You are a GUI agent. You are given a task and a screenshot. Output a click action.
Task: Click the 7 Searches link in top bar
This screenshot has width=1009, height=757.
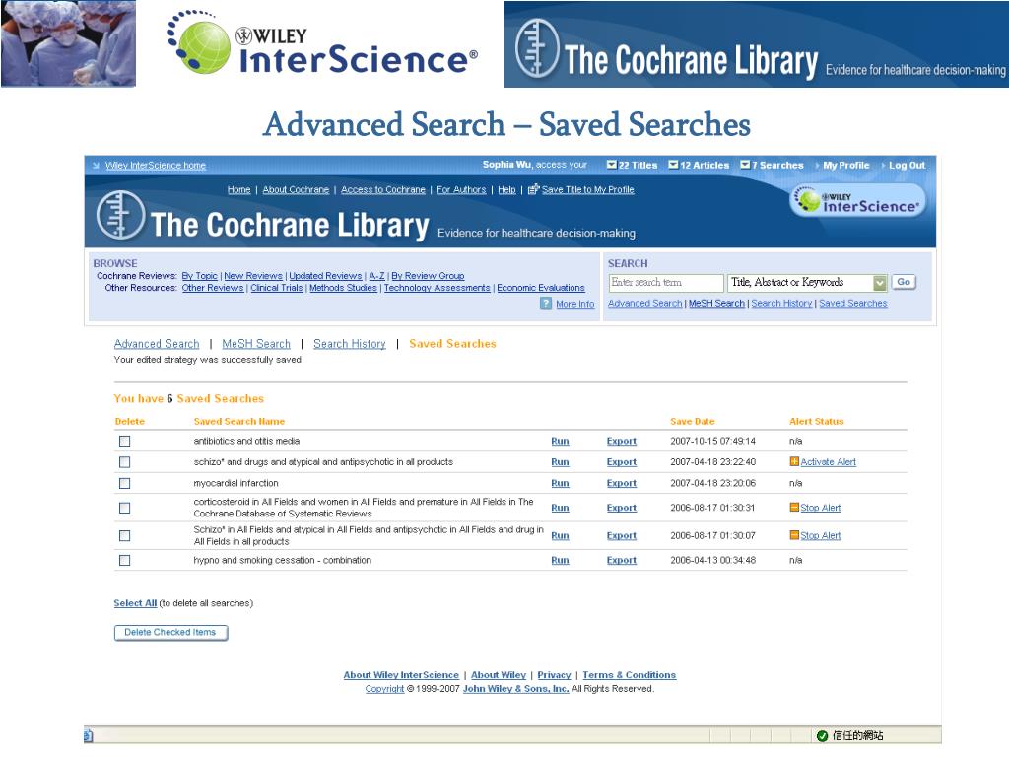coord(777,165)
